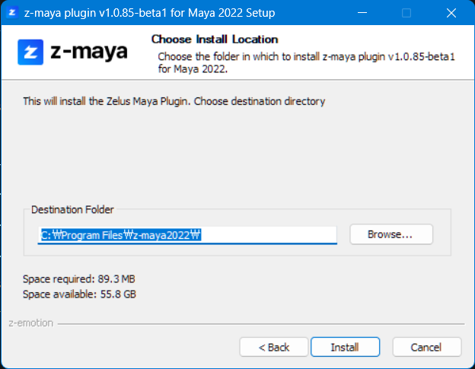Click the greyed-out maximize button
The height and width of the screenshot is (369, 475).
(x=406, y=13)
